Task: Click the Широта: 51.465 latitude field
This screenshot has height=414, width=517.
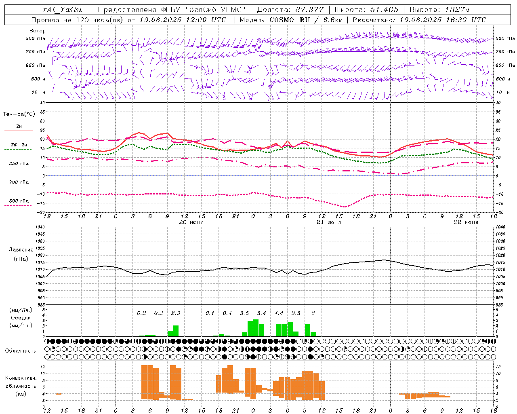Action: click(x=367, y=10)
